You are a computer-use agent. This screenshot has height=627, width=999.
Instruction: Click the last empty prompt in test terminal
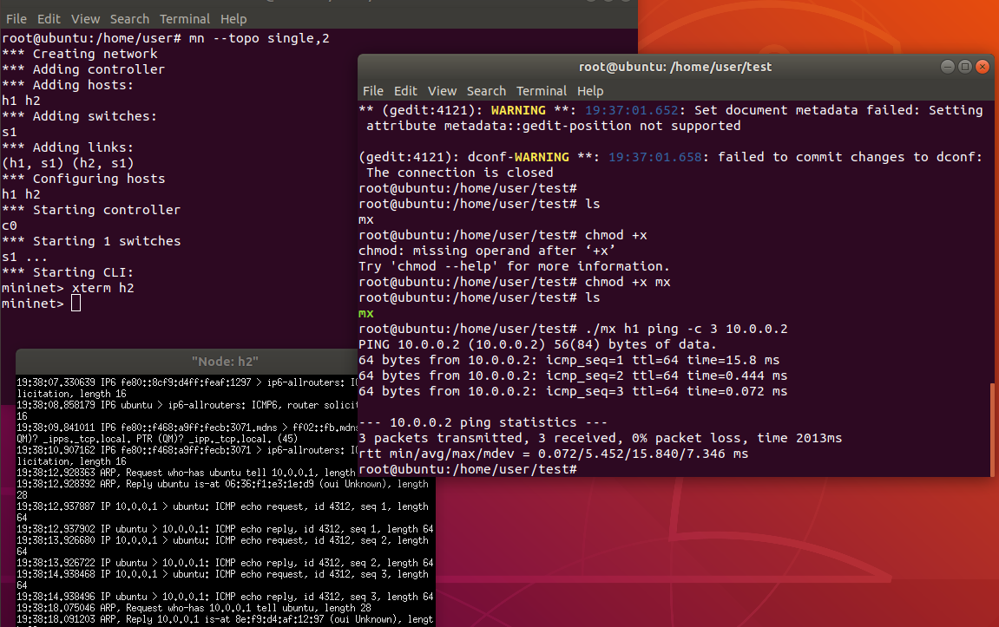pos(468,469)
